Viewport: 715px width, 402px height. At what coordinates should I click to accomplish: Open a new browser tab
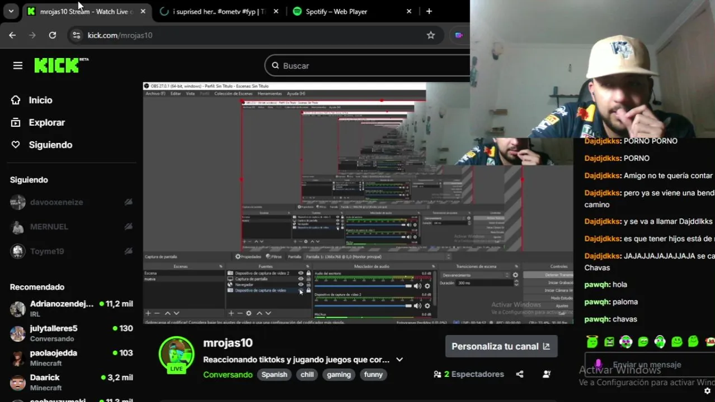point(429,11)
